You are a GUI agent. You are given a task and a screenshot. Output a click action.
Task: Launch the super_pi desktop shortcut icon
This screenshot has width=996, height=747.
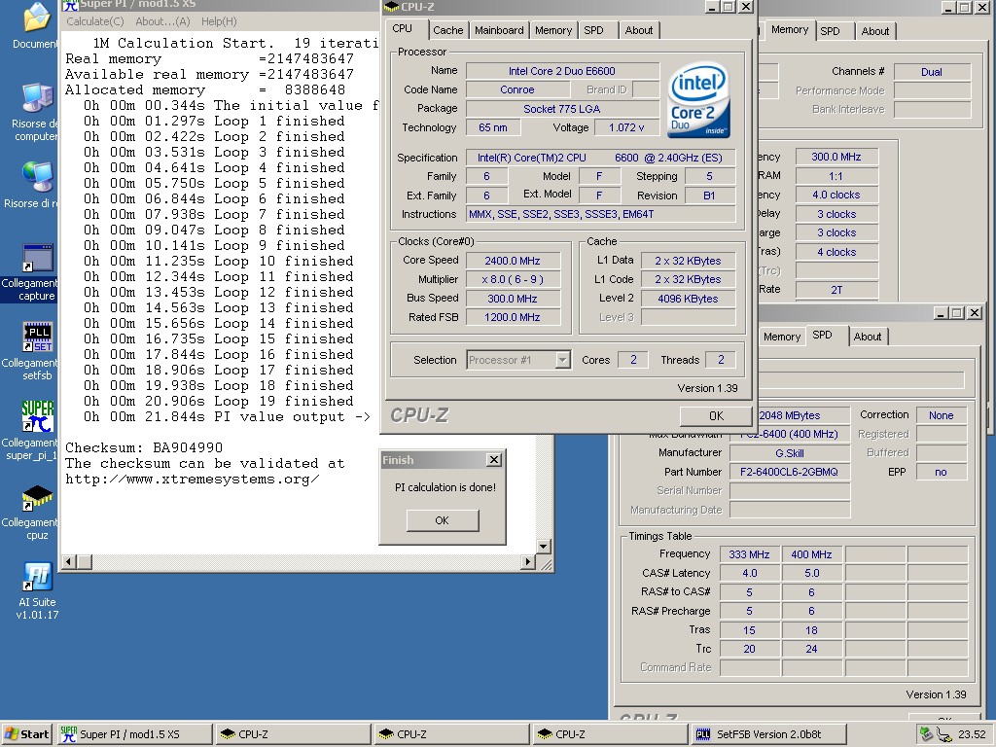[x=37, y=416]
